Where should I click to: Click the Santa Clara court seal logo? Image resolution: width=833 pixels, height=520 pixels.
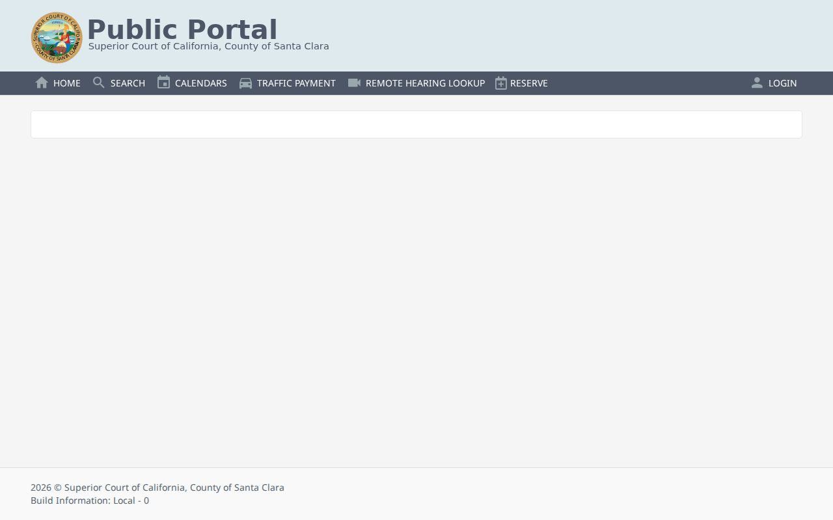(x=57, y=38)
